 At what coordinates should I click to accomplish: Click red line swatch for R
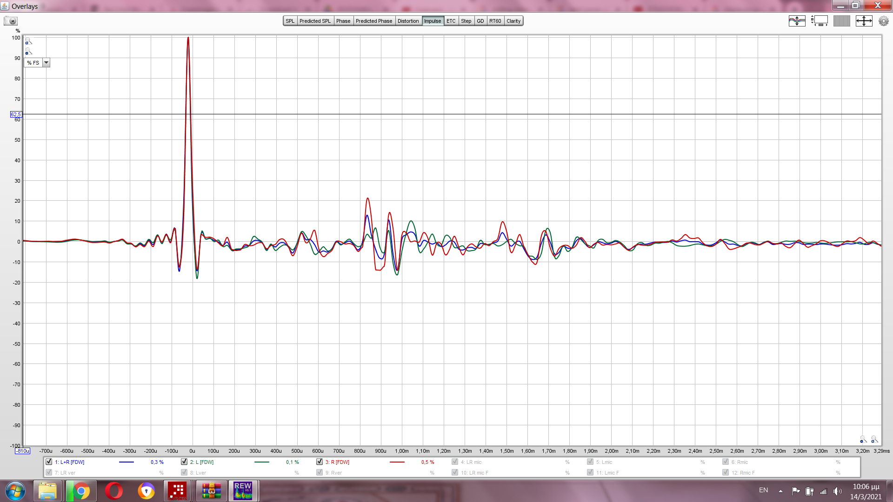pyautogui.click(x=397, y=462)
